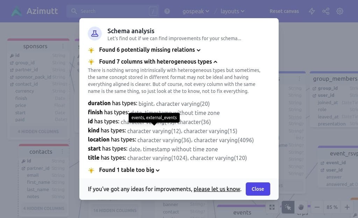The image size is (358, 218).
Task: Follow the 'please let us know' link
Action: pyautogui.click(x=217, y=189)
